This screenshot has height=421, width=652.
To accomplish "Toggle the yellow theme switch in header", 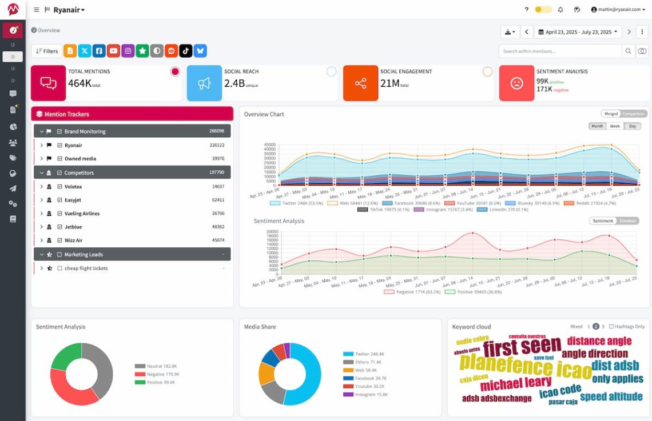I will point(543,10).
